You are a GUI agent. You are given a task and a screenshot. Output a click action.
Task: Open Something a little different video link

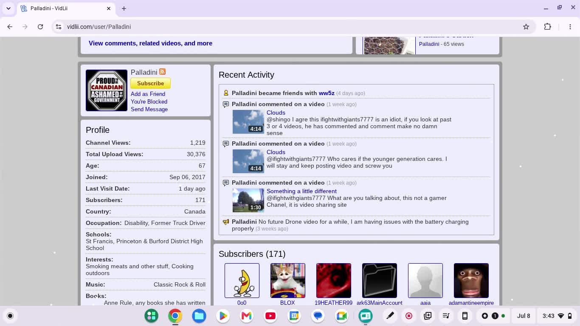pyautogui.click(x=301, y=191)
